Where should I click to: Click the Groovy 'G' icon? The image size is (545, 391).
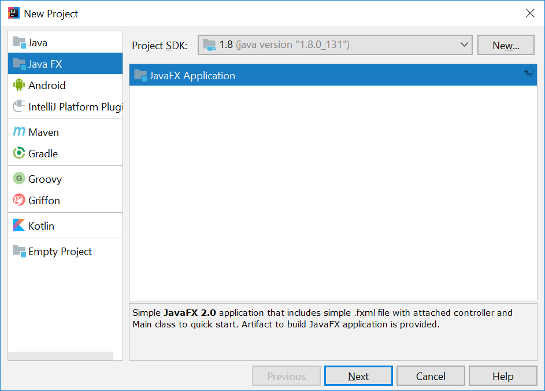tap(19, 179)
